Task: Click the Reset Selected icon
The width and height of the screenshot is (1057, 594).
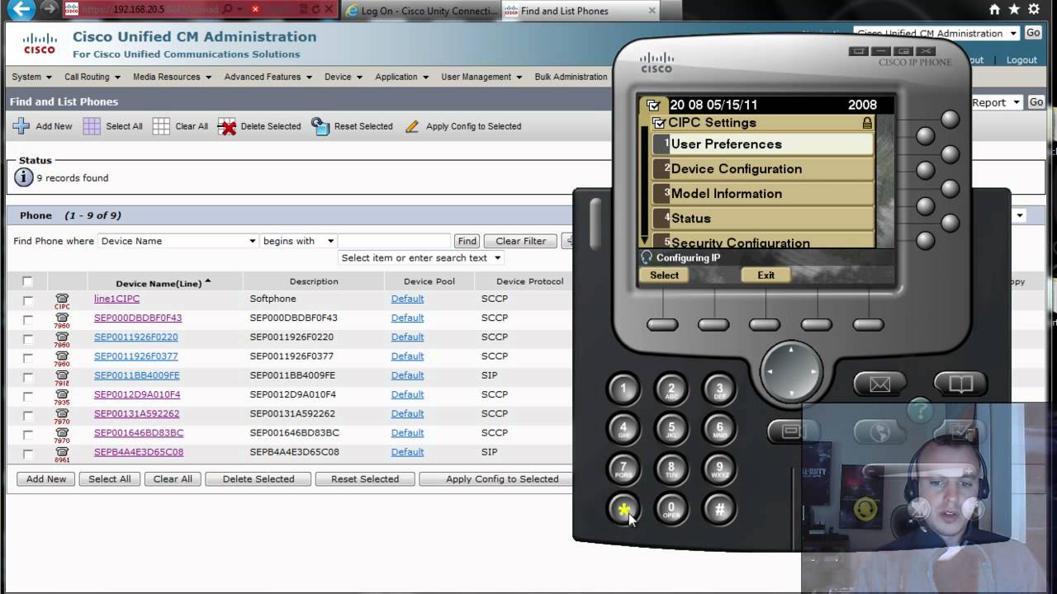Action: (320, 126)
